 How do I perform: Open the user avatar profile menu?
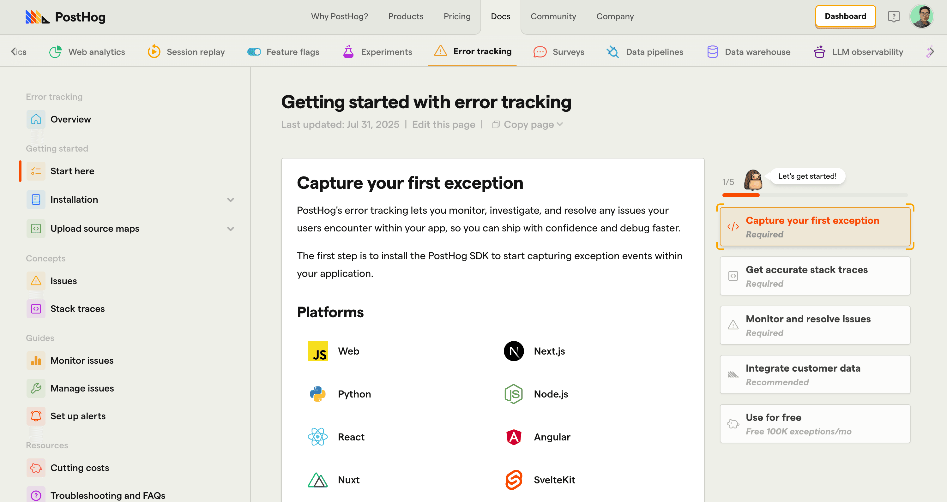922,16
